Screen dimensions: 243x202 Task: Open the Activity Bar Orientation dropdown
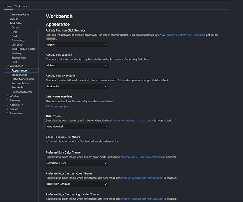click(x=77, y=86)
